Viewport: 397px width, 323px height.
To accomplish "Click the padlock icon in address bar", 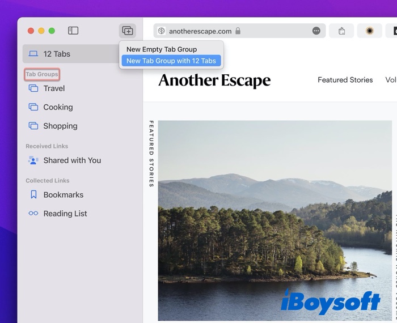I will (238, 31).
